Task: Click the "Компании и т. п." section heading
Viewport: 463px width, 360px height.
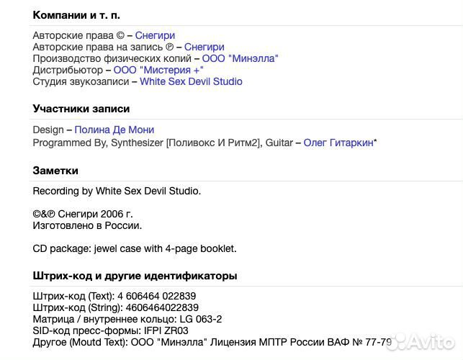Action: (x=77, y=14)
